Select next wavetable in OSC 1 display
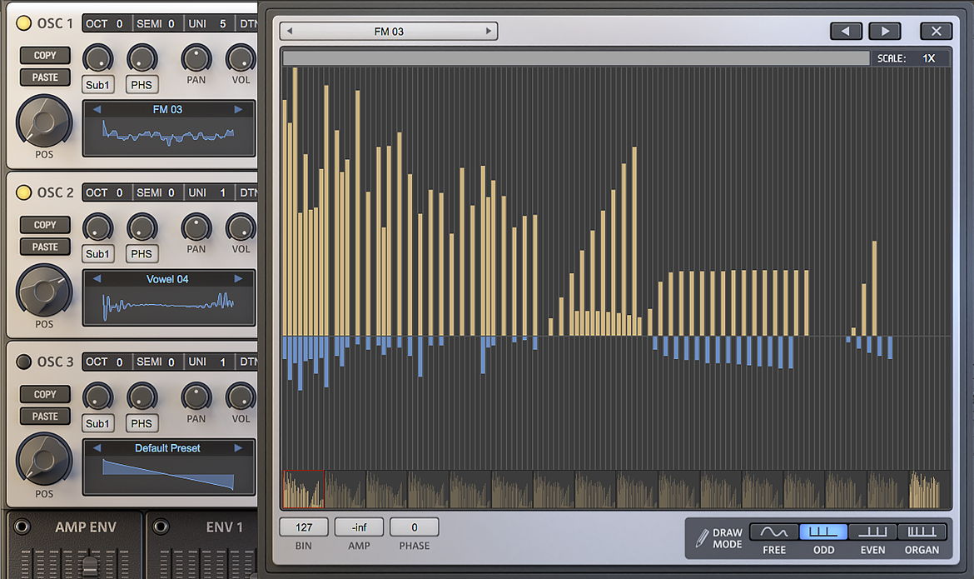974x579 pixels. point(238,109)
